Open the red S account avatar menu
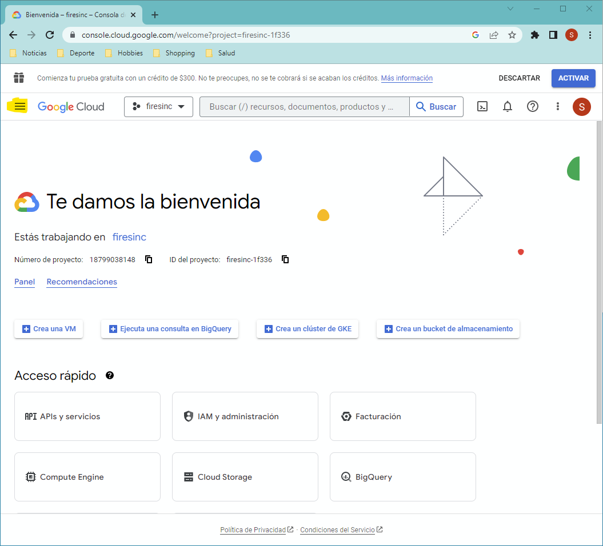Screen dimensions: 603x546 pos(581,106)
